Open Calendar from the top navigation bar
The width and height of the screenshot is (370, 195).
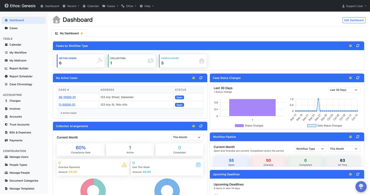pyautogui.click(x=91, y=6)
